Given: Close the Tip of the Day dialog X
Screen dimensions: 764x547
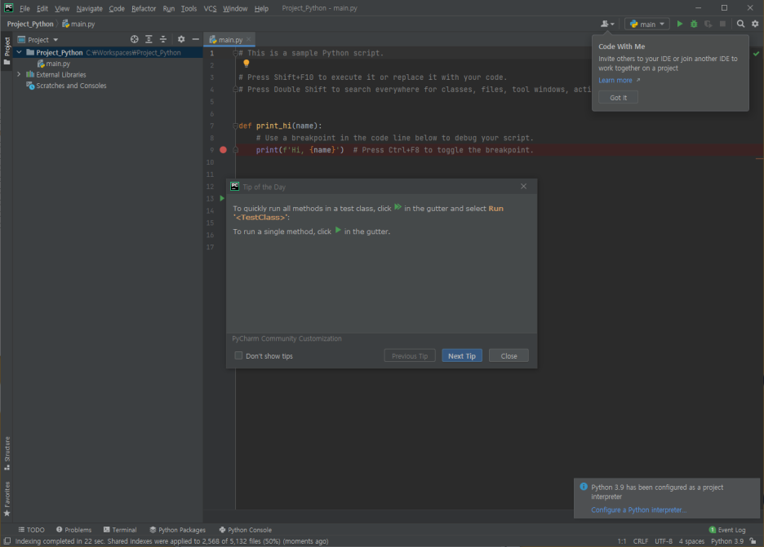Looking at the screenshot, I should pos(524,187).
